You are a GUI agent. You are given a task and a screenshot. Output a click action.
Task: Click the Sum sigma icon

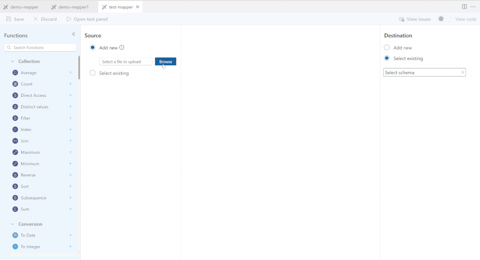coord(15,209)
